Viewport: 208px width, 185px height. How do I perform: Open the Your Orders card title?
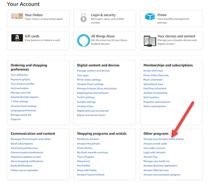[34, 15]
